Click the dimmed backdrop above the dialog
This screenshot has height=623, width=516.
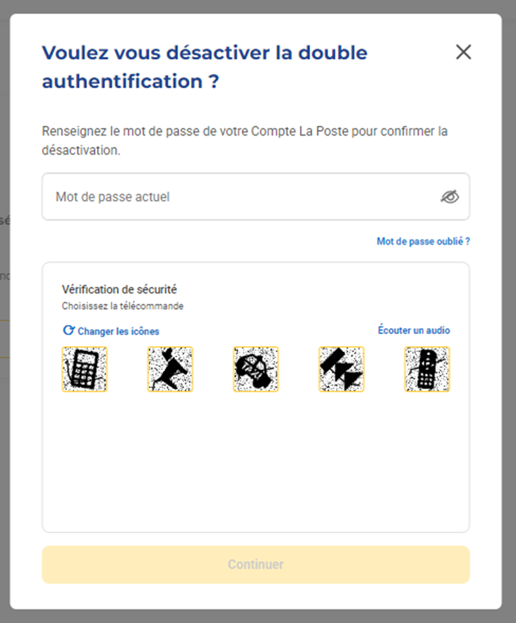pyautogui.click(x=257, y=6)
